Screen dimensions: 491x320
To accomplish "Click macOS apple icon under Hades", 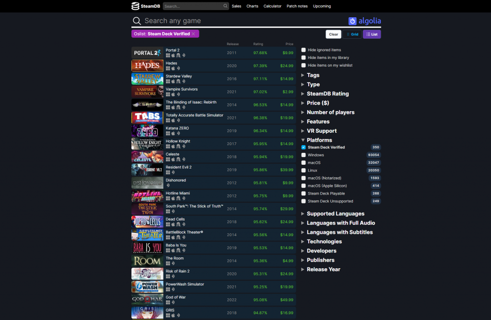I will point(173,69).
